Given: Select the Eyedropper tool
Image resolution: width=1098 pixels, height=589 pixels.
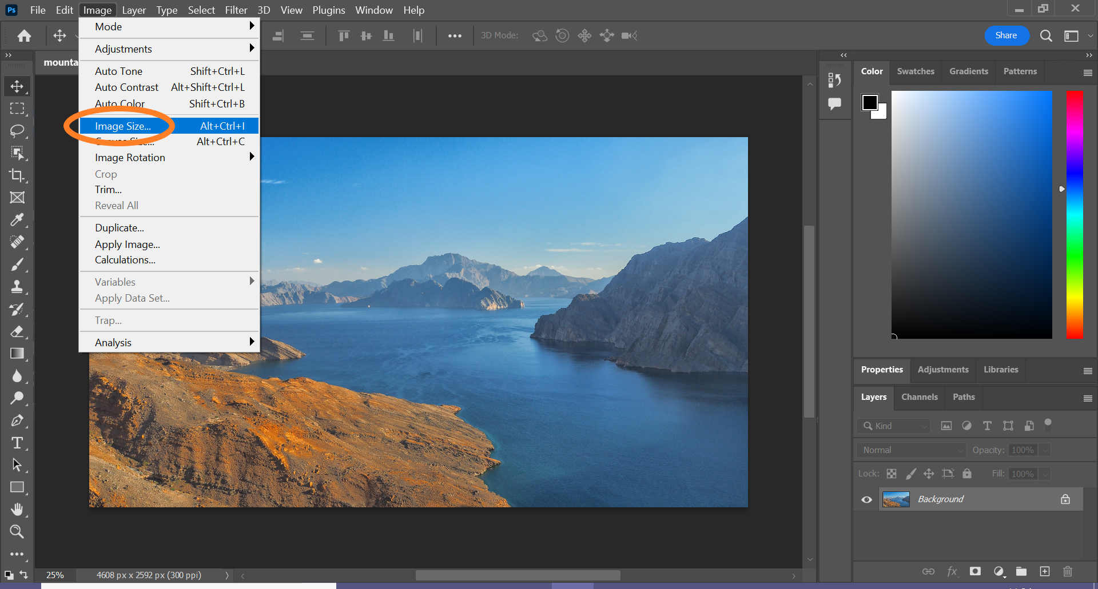Looking at the screenshot, I should (17, 220).
